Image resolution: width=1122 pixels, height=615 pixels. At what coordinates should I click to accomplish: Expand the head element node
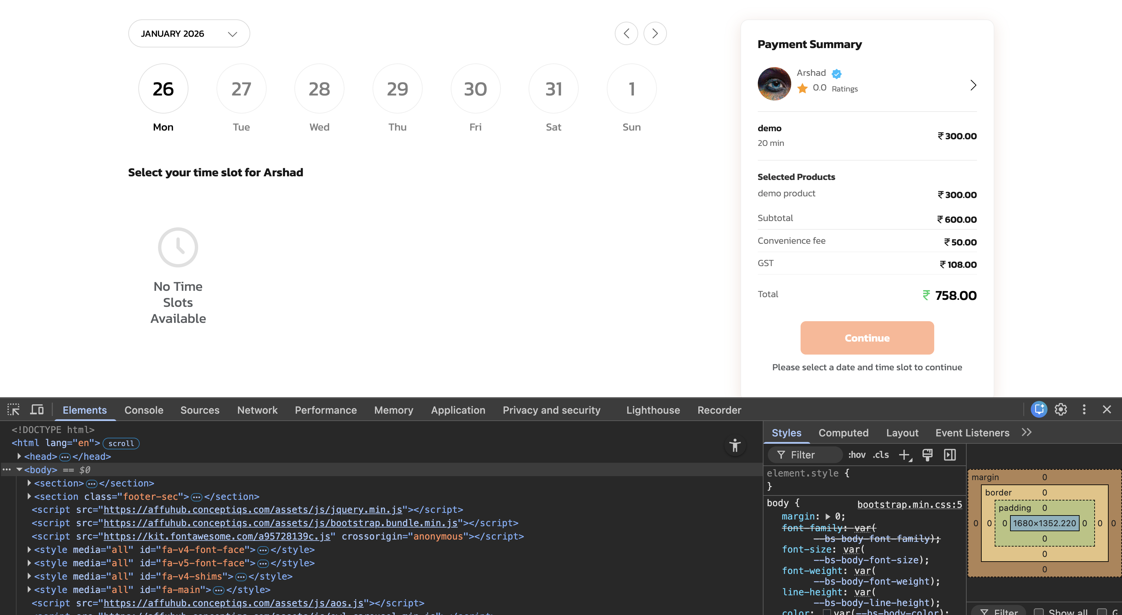click(19, 456)
